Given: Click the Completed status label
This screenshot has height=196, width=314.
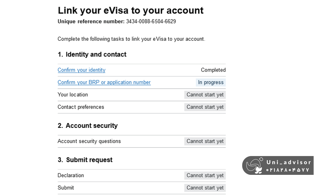Looking at the screenshot, I should [213, 70].
